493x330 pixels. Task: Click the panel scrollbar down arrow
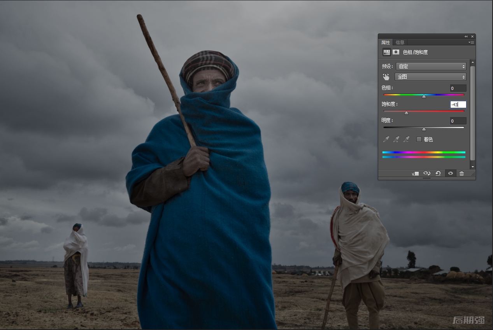coord(473,167)
